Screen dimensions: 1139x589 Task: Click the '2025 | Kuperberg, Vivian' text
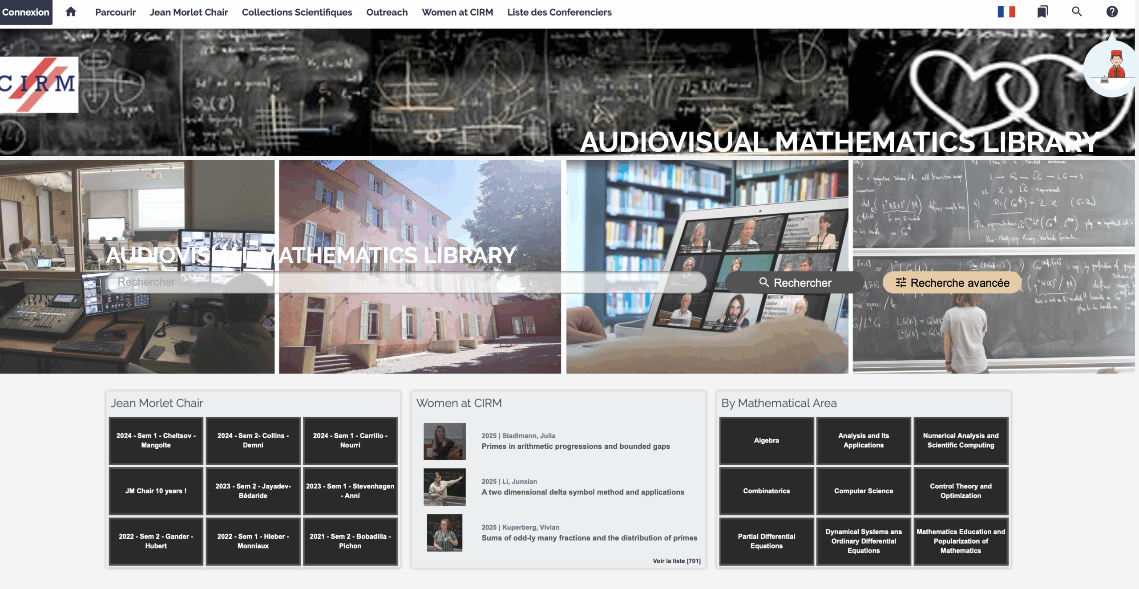pyautogui.click(x=520, y=527)
